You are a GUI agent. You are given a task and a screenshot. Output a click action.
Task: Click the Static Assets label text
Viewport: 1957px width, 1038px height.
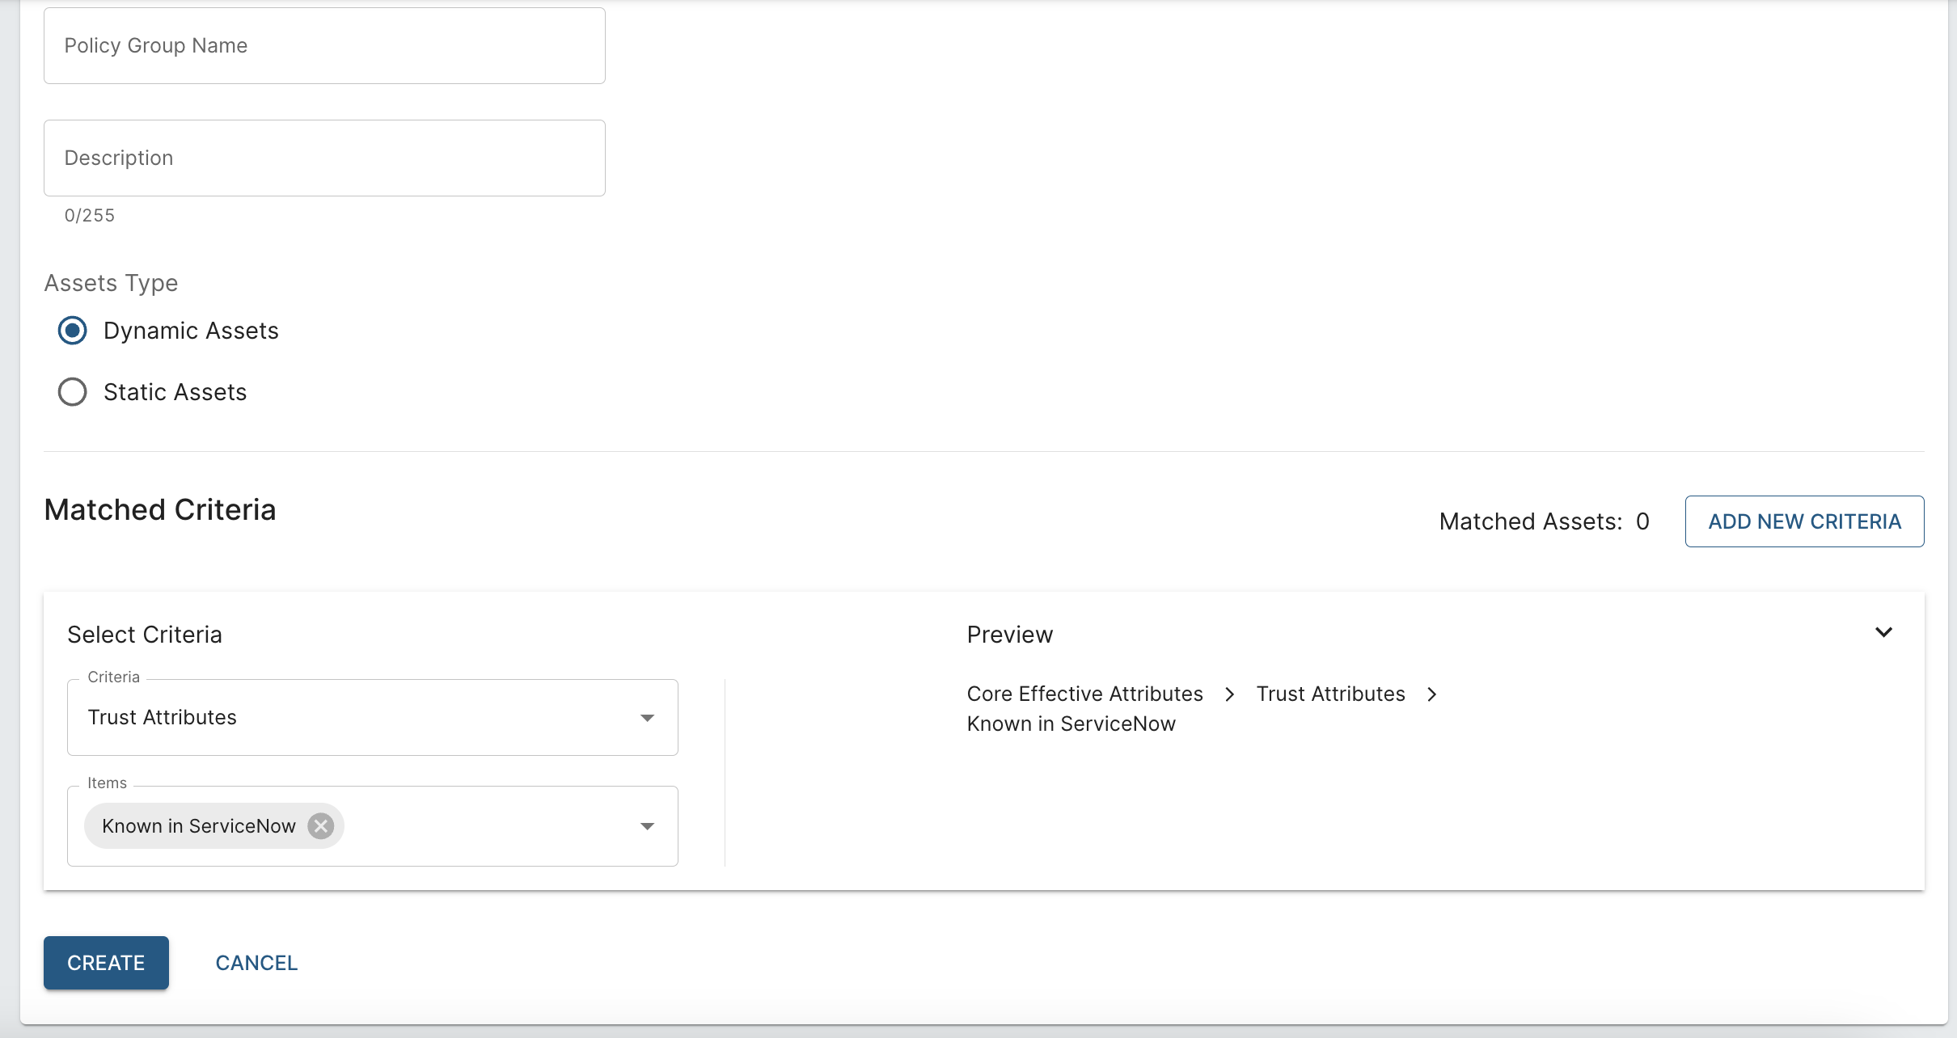(175, 392)
